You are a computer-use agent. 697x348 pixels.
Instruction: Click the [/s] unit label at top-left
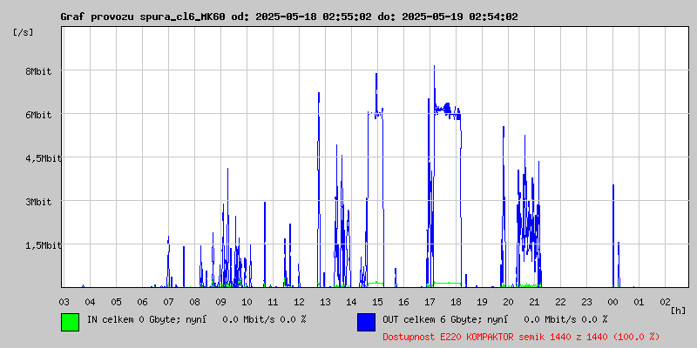24,32
